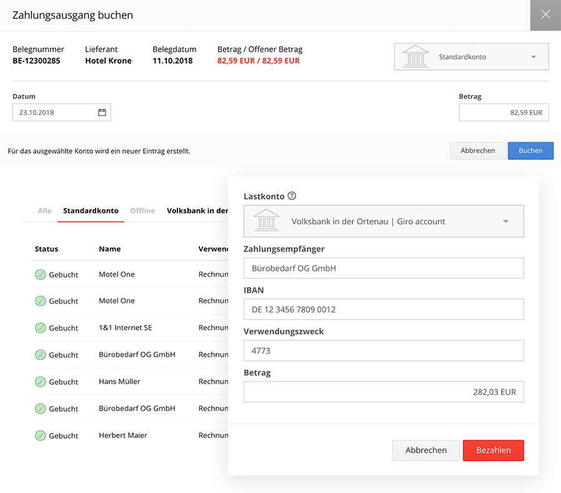
Task: Click the Lieferant Hotel Krone value
Action: point(108,61)
